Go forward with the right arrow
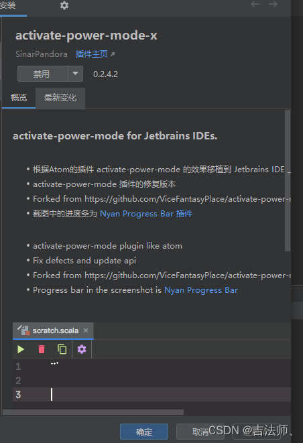The image size is (303, 443). pos(273,4)
